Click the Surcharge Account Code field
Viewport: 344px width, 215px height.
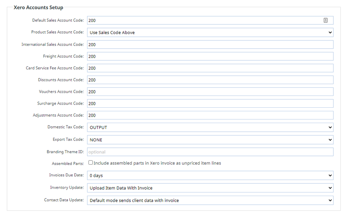[x=210, y=103]
